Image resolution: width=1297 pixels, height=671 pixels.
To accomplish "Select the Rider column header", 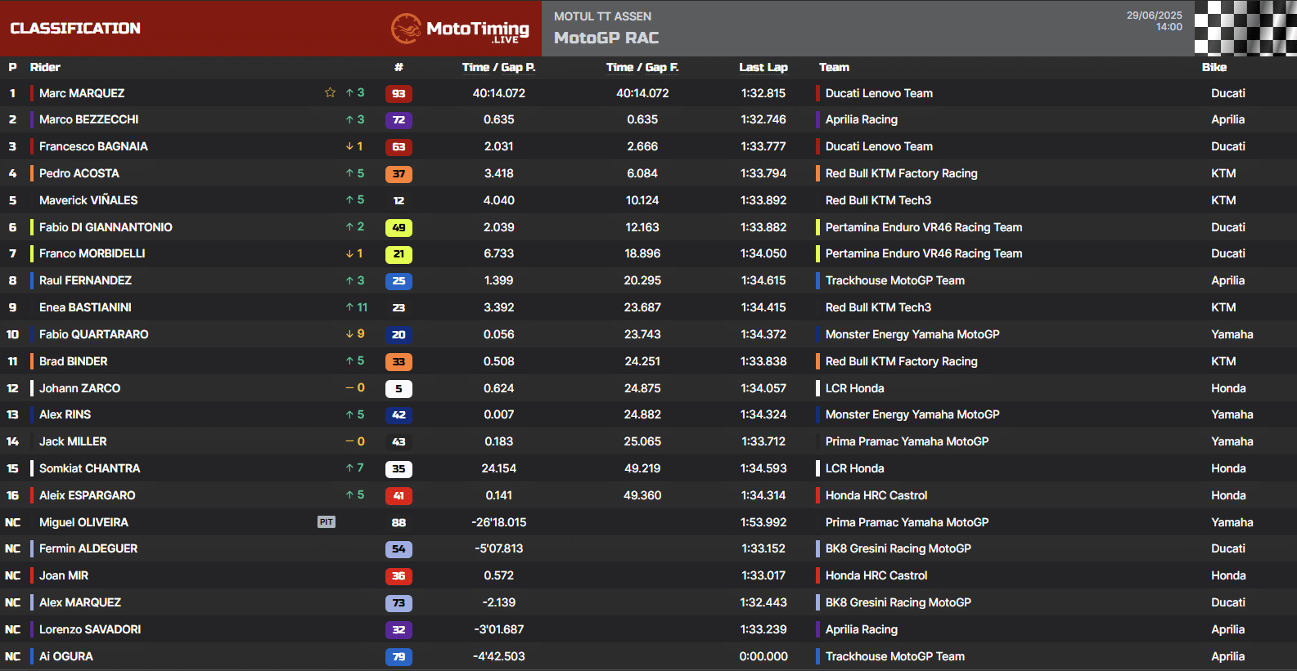I will pyautogui.click(x=45, y=67).
